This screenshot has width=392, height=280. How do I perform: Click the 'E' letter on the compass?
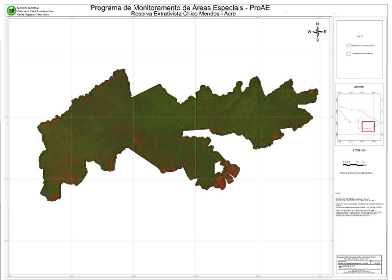click(x=325, y=32)
